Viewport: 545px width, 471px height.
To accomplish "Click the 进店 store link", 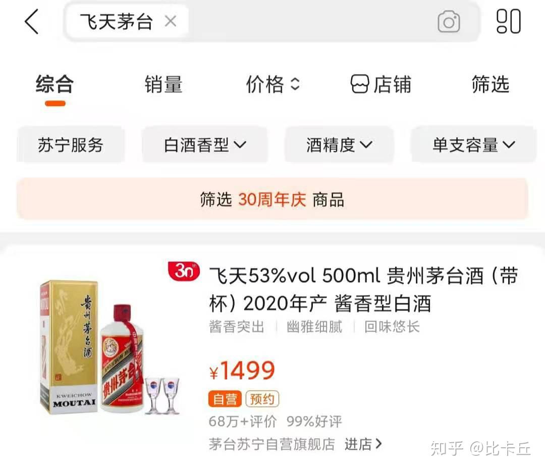I will click(x=363, y=444).
